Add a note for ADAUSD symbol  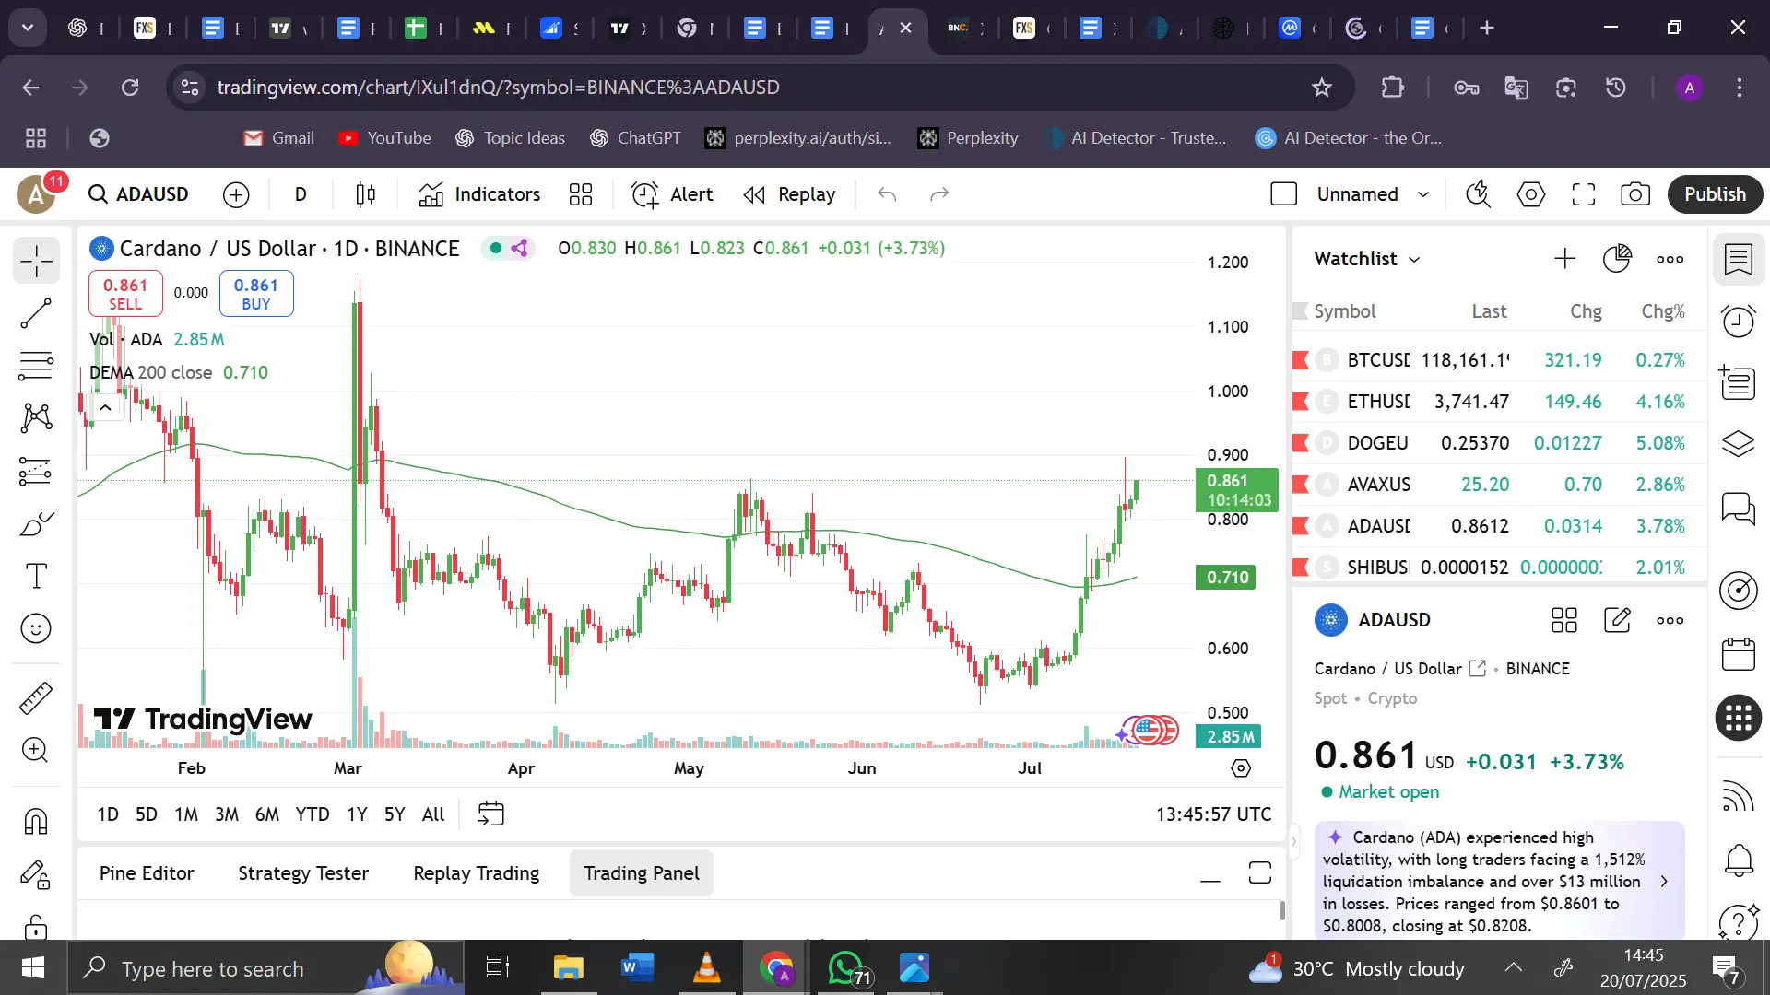pyautogui.click(x=1617, y=620)
